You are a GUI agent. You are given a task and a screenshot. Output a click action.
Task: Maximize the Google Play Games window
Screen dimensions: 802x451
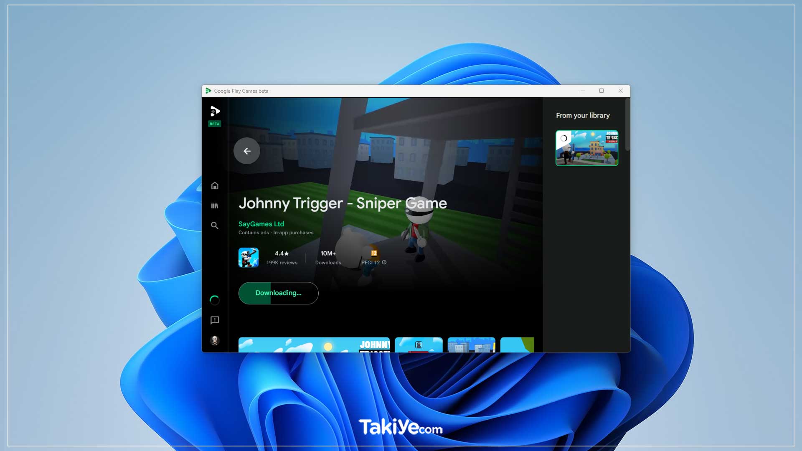click(601, 91)
